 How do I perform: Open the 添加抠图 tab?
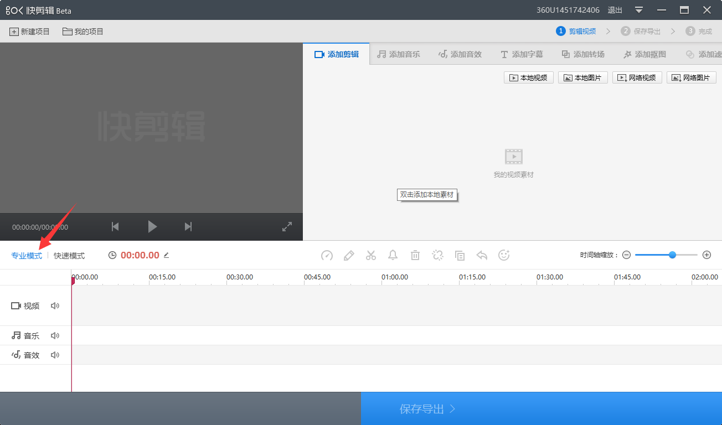644,54
